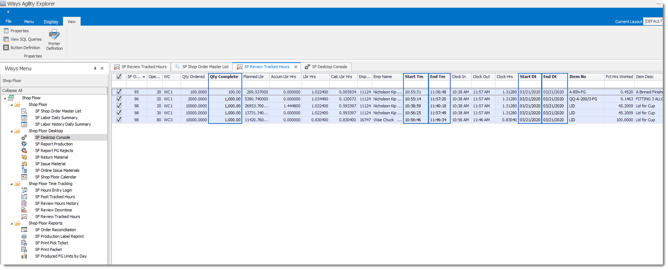Pin the Wisys Menu panel
Image resolution: width=668 pixels, height=270 pixels.
[95, 69]
